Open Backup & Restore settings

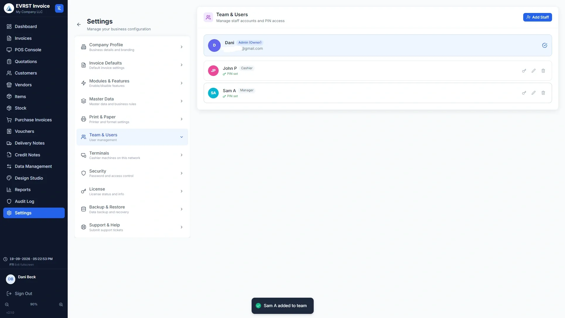pyautogui.click(x=132, y=209)
